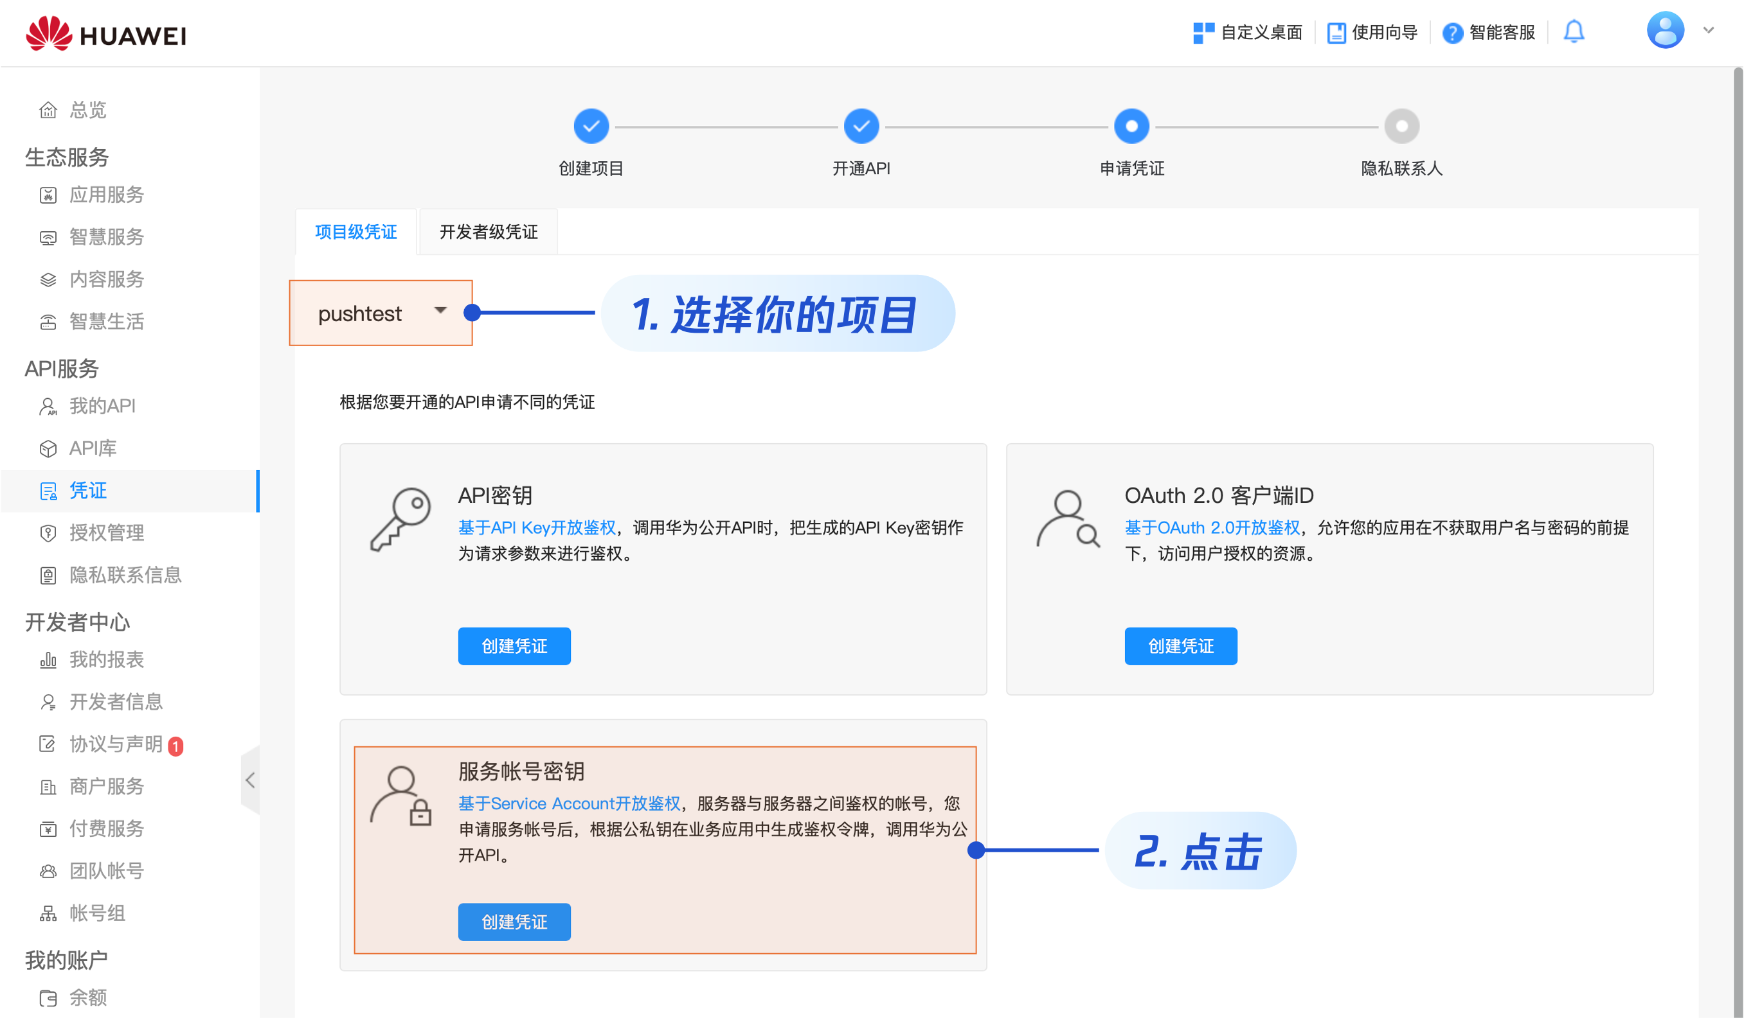This screenshot has width=1744, height=1018.
Task: Click the API服务 section heading
Action: point(62,369)
